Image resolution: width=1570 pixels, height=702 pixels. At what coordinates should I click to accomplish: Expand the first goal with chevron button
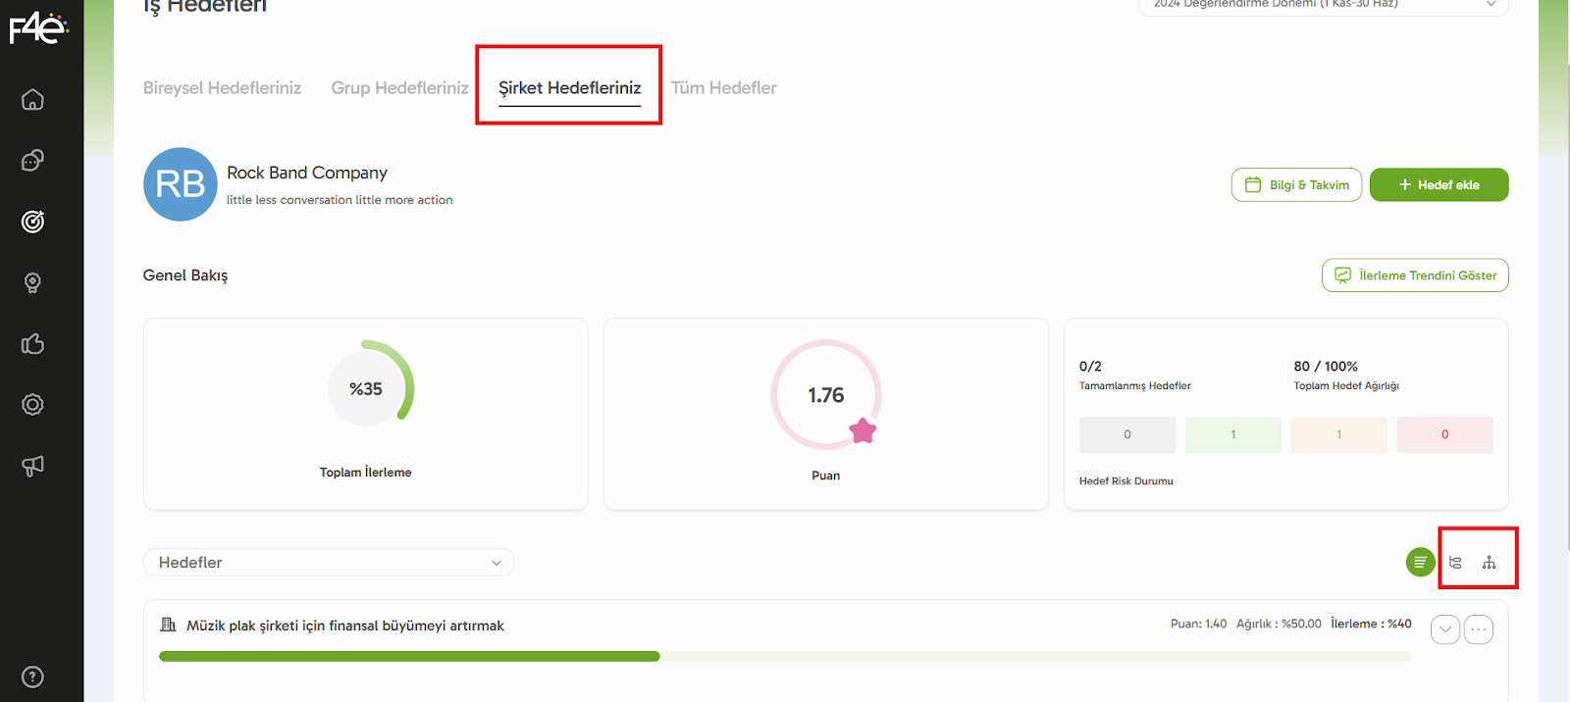(x=1444, y=629)
